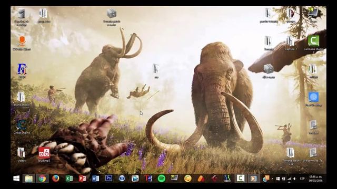Open the clock and date flyout

click(x=315, y=178)
